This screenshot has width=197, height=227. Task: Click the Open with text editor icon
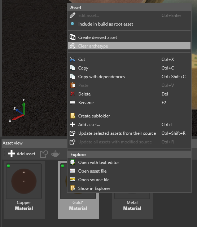pos(73,162)
